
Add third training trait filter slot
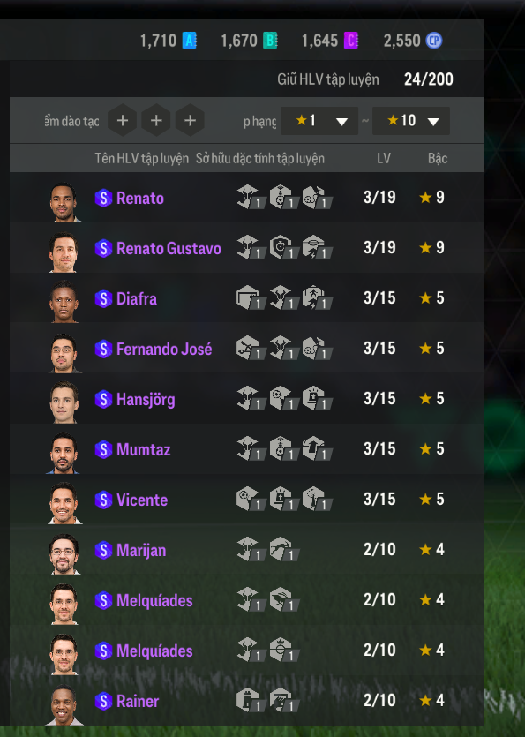(x=190, y=120)
